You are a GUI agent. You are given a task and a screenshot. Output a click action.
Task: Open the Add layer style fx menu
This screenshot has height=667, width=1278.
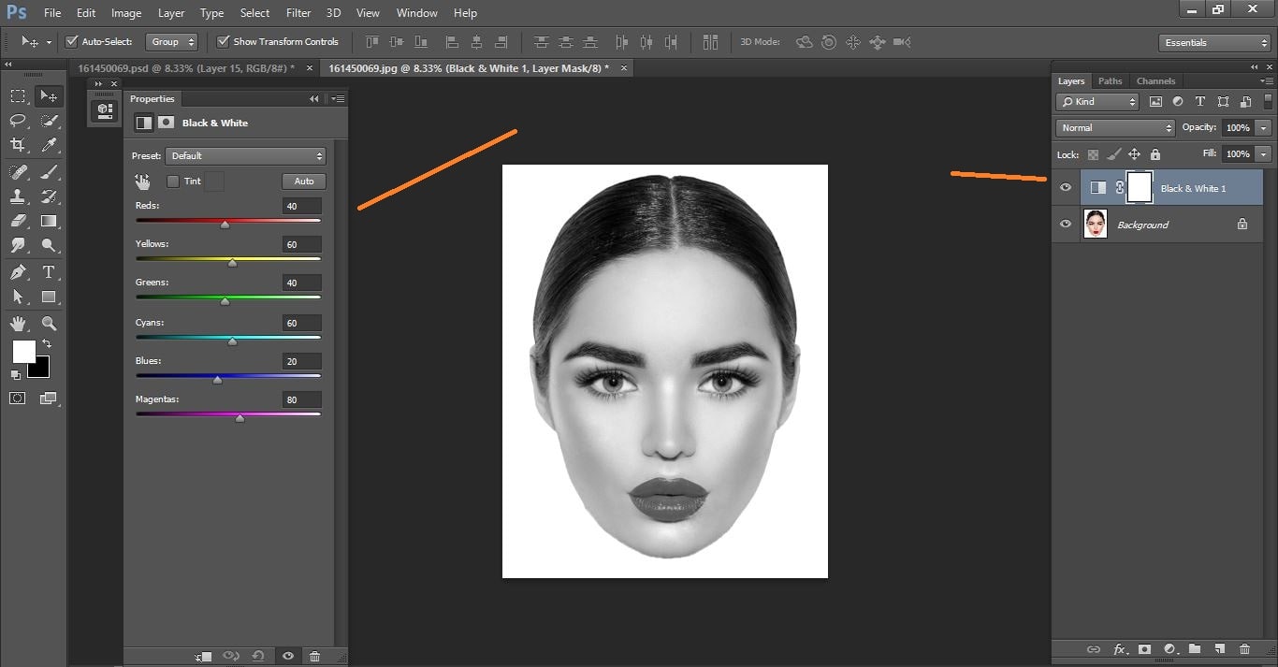[1119, 648]
